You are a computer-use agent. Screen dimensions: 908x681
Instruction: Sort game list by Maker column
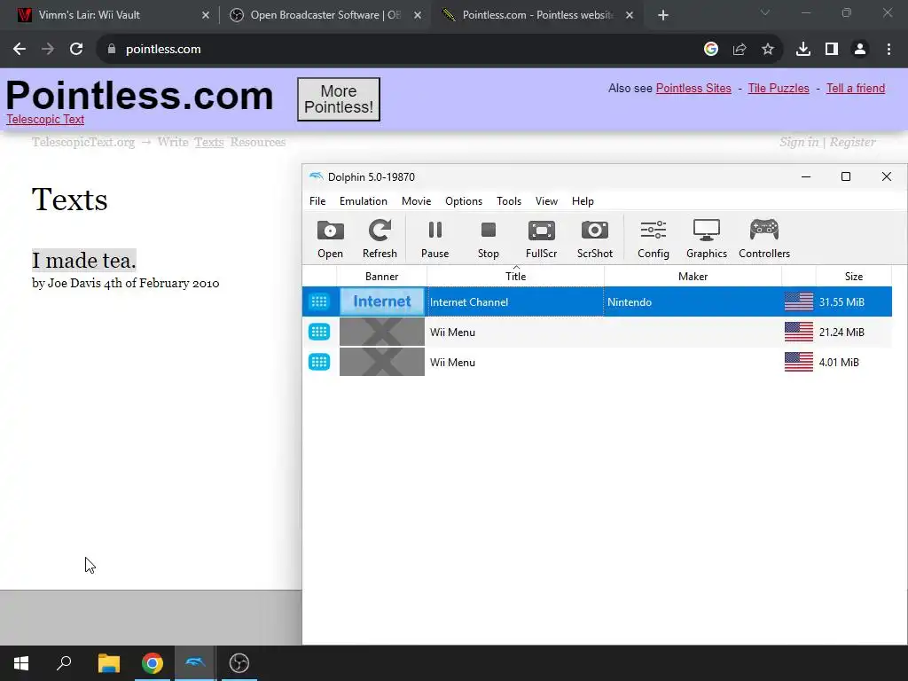(x=693, y=277)
